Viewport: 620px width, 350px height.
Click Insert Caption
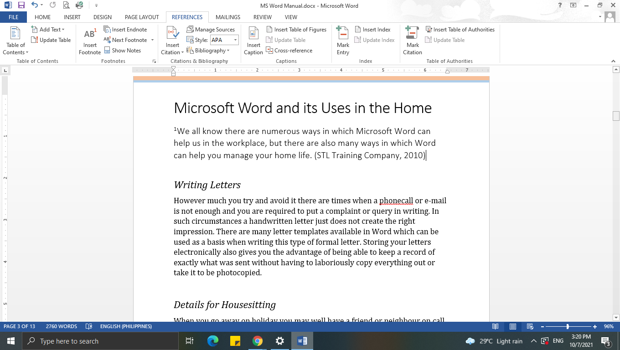(x=253, y=41)
